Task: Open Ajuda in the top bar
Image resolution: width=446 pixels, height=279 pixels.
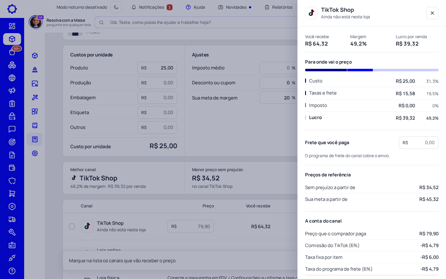Action: (x=195, y=7)
